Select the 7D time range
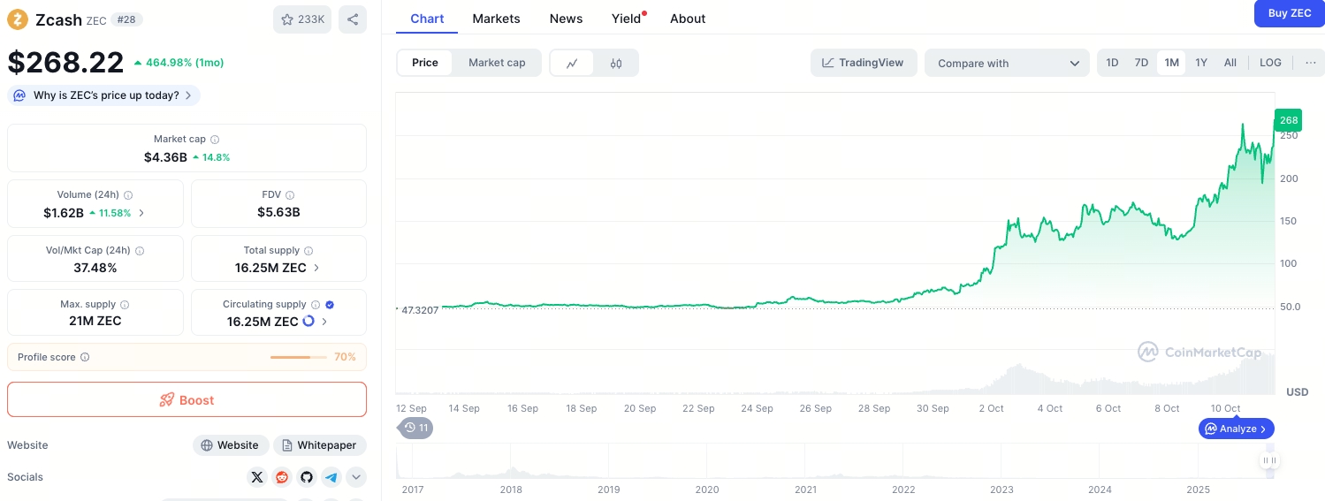This screenshot has width=1325, height=501. [1141, 63]
